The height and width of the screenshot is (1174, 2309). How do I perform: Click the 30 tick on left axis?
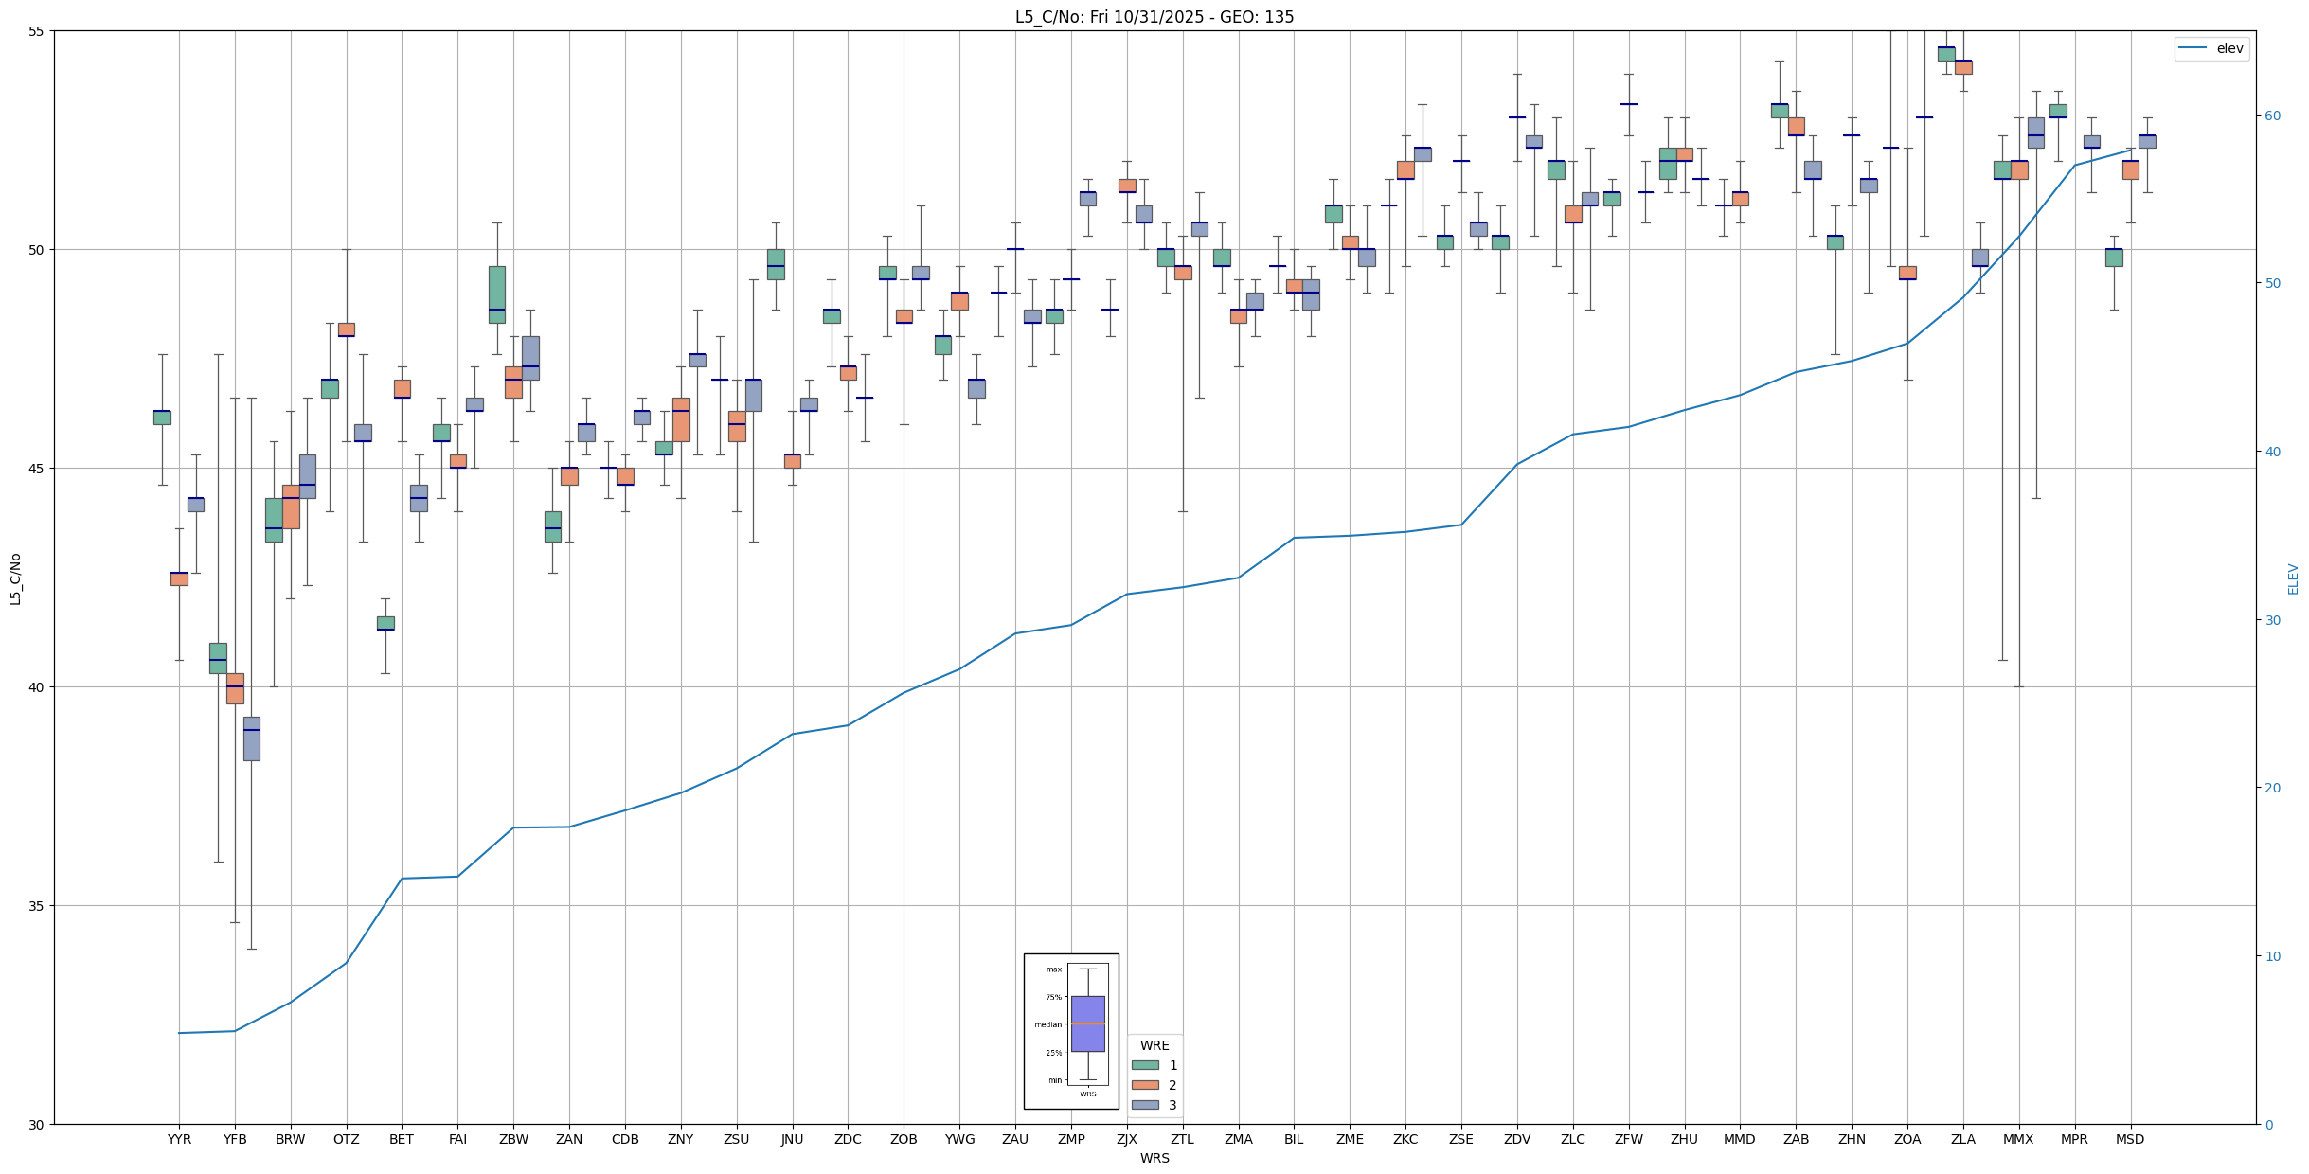click(x=37, y=1125)
